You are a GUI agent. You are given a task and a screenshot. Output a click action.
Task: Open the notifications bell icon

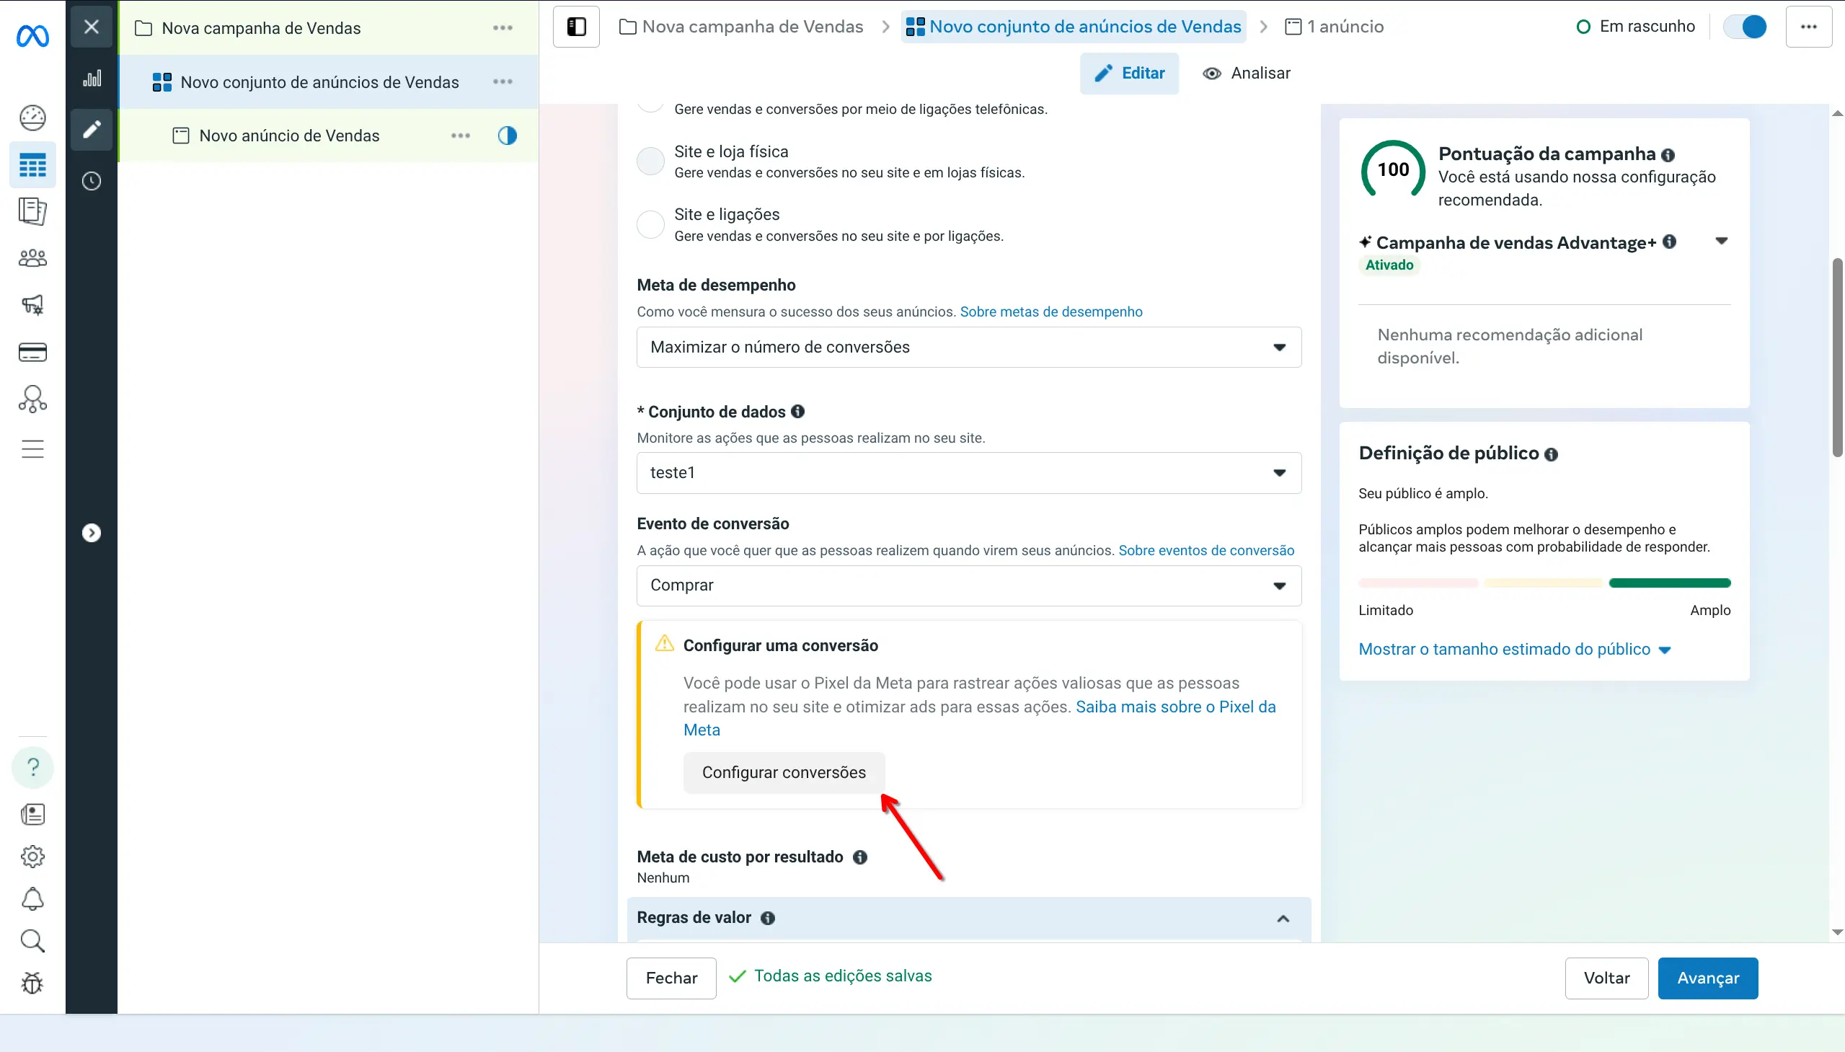[32, 899]
